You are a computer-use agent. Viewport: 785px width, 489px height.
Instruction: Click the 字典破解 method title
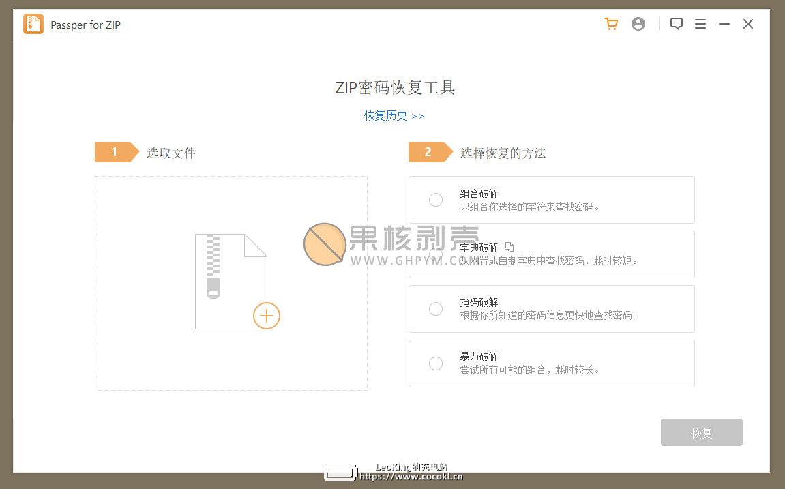[x=479, y=248]
